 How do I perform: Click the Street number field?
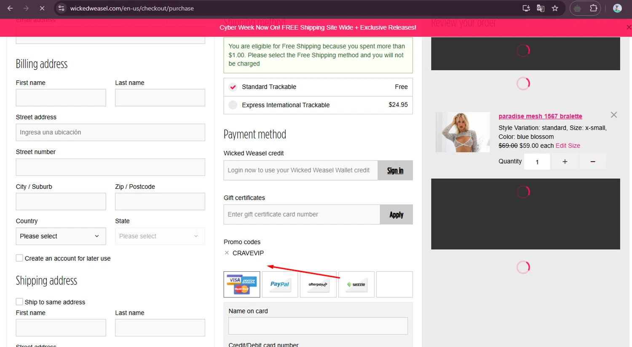click(110, 167)
